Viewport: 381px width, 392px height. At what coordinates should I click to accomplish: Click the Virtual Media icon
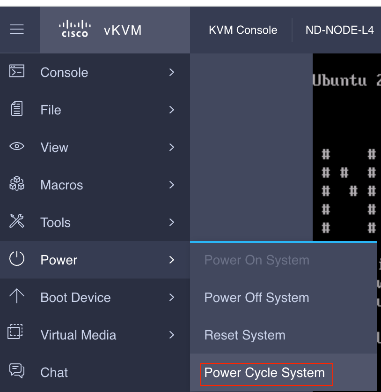click(15, 332)
